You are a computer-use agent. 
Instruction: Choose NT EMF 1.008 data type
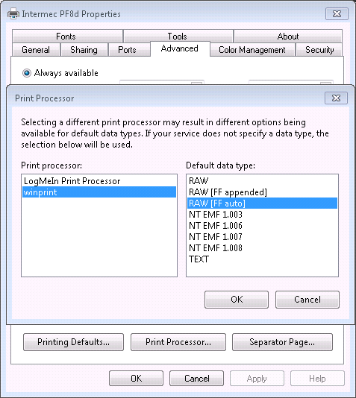262,248
